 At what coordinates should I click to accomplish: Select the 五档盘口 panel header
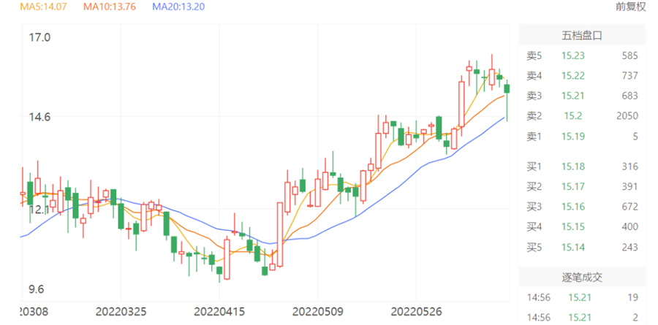tap(582, 35)
